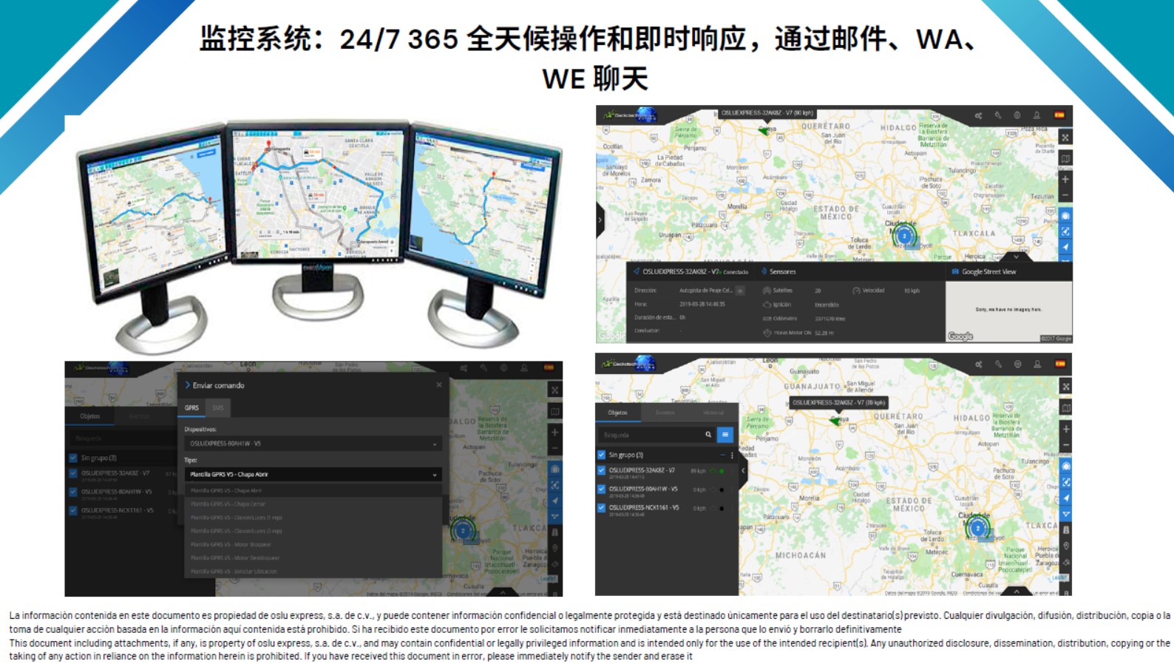
Task: Click the Spanish flag in Sensores panel screenshot
Action: pyautogui.click(x=1059, y=115)
